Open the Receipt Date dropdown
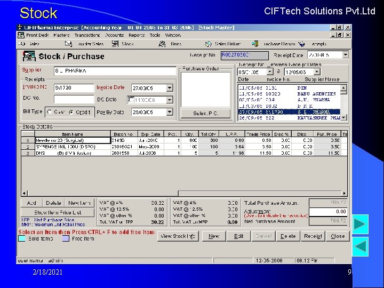This screenshot has width=384, height=288. tap(345, 55)
